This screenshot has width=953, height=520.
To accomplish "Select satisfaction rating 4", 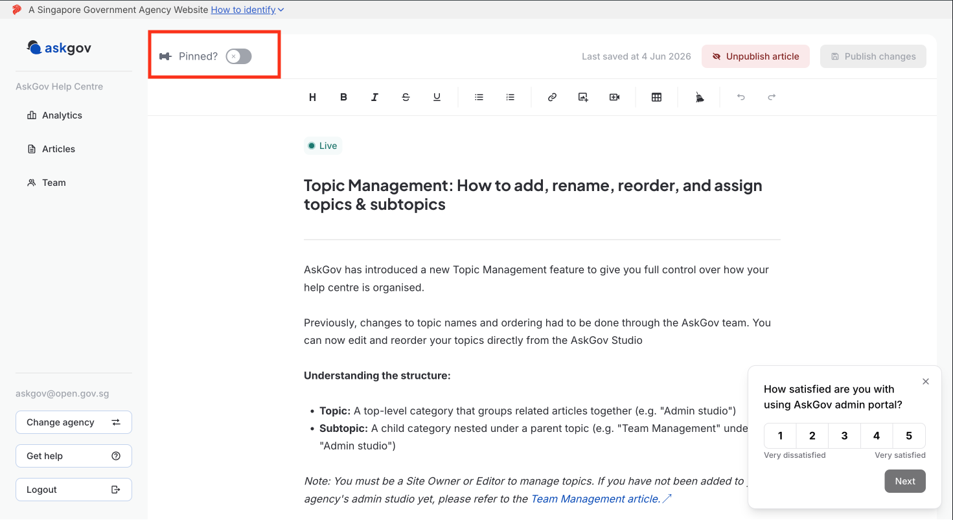I will 877,436.
